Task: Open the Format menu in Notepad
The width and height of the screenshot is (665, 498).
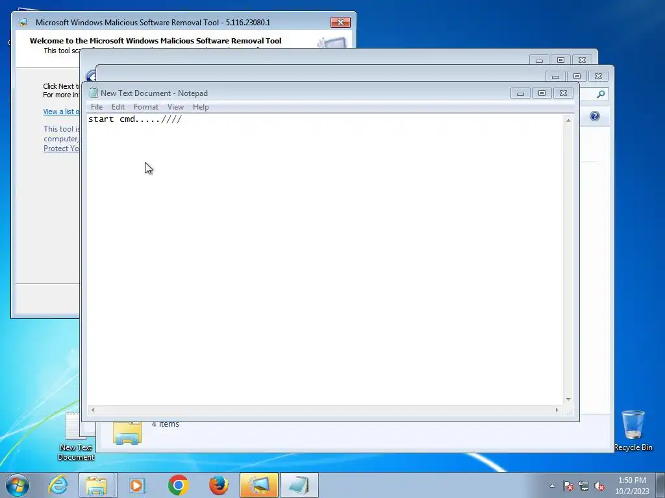Action: tap(146, 107)
